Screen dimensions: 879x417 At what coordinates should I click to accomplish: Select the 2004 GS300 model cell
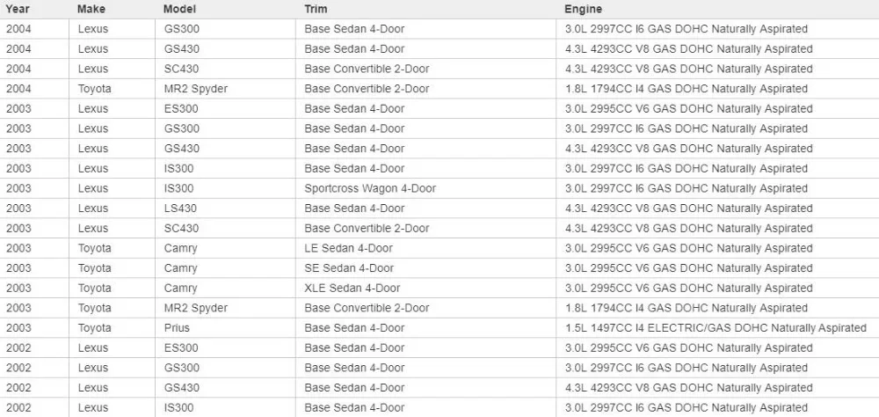[225, 29]
